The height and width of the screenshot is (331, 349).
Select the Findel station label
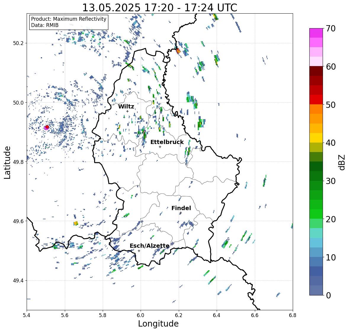[181, 208]
